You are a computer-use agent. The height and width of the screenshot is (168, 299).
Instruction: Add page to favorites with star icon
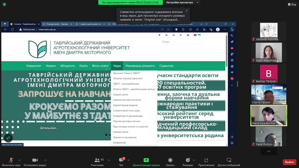[168, 30]
